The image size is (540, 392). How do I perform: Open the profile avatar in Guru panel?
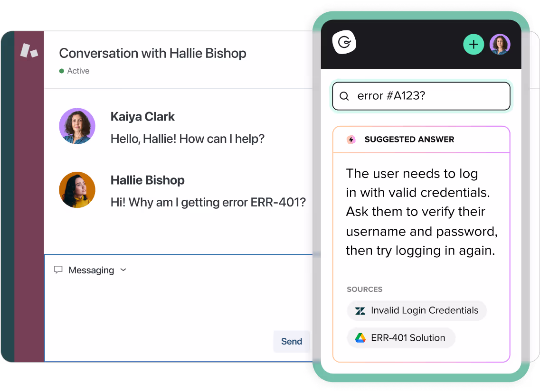[500, 45]
